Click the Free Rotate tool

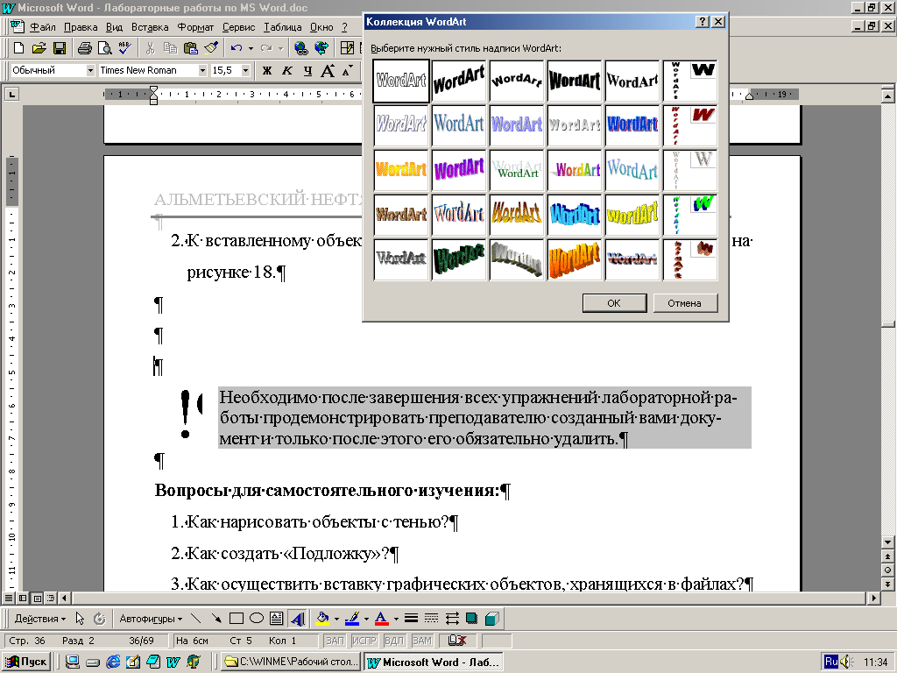click(100, 619)
